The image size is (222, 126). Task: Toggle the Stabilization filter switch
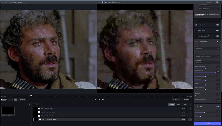218,25
